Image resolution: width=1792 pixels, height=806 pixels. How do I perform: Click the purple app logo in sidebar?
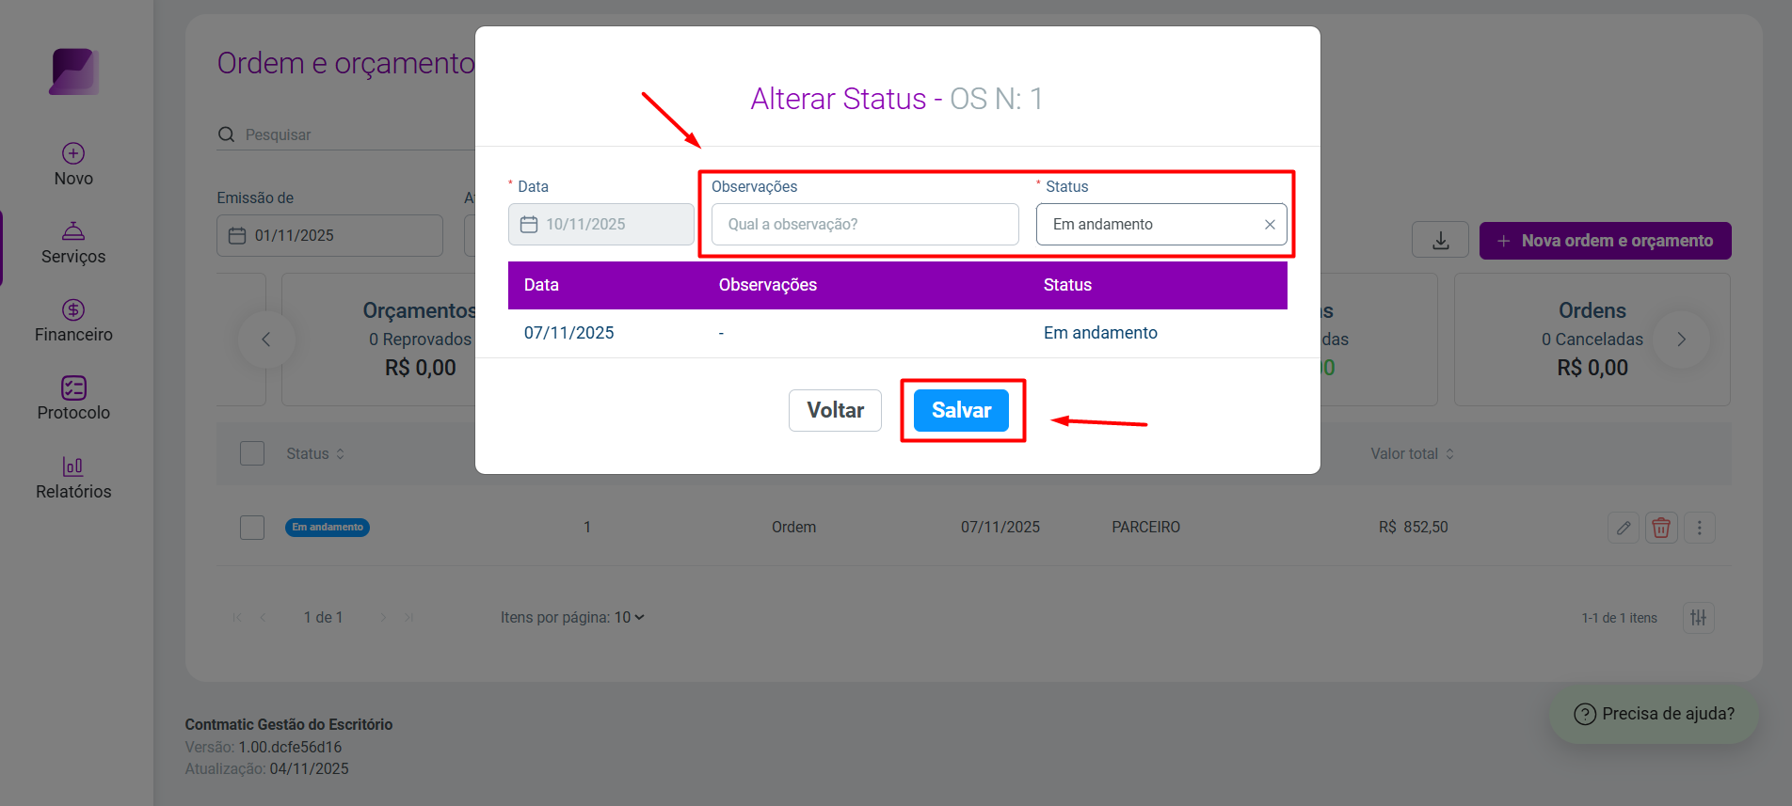[x=74, y=71]
